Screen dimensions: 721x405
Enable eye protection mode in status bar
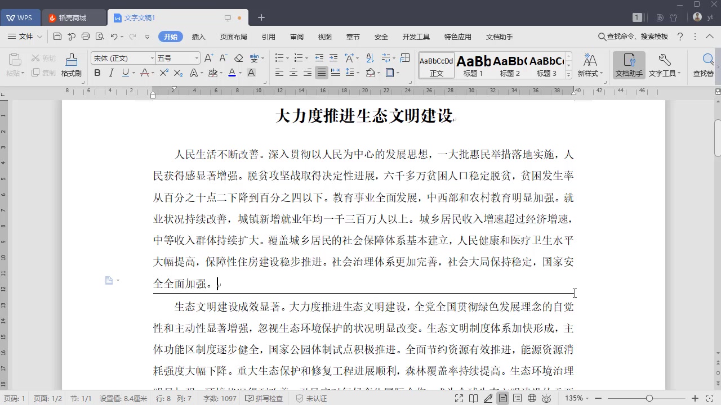(546, 398)
